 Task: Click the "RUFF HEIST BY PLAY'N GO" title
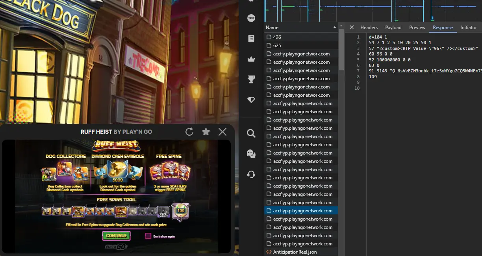116,132
